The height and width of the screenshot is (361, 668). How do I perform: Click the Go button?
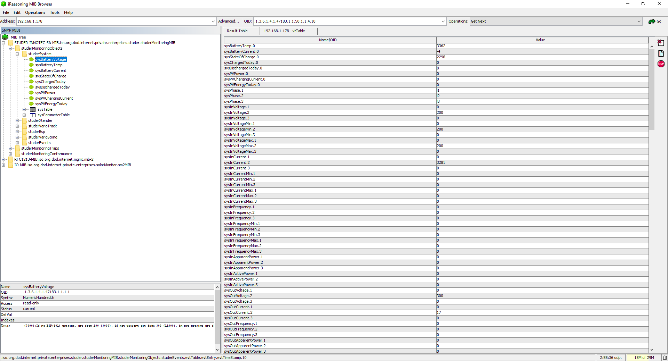[x=655, y=22]
